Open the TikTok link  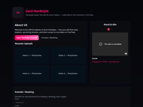click(105, 62)
